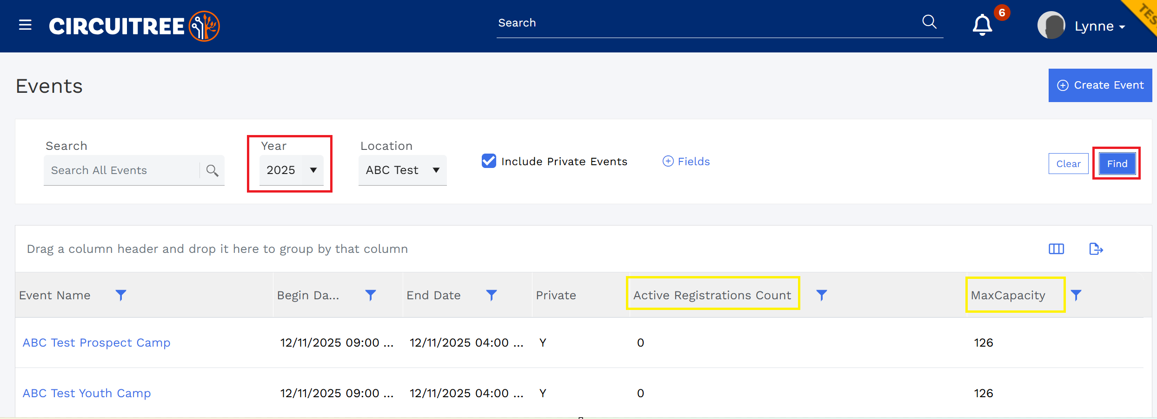Click the Find button

click(1117, 164)
